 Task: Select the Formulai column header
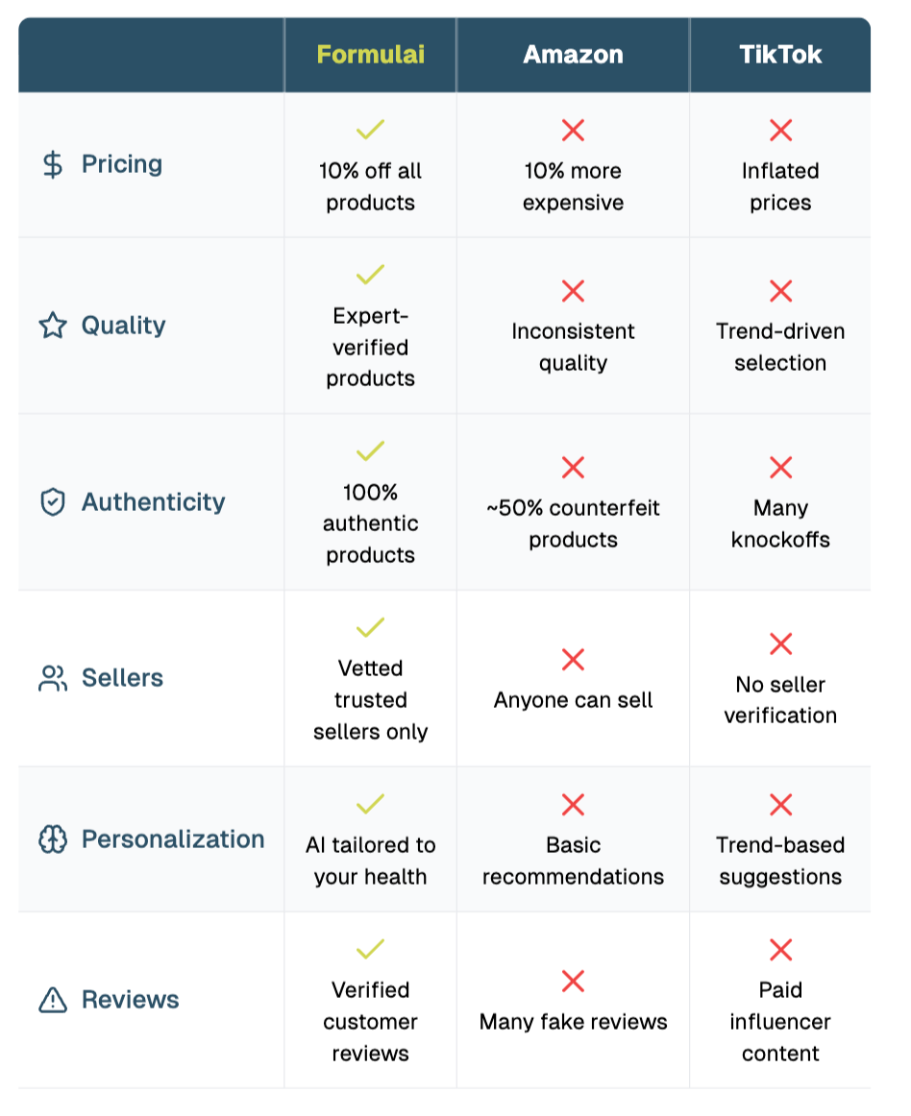370,55
